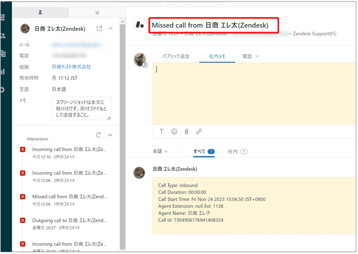Open text formatting options T icon

(x=162, y=131)
